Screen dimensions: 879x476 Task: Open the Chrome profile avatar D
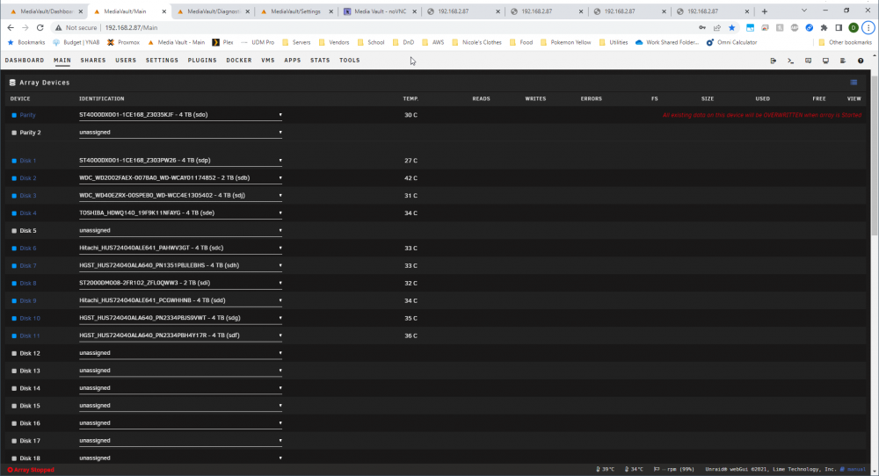pyautogui.click(x=854, y=27)
